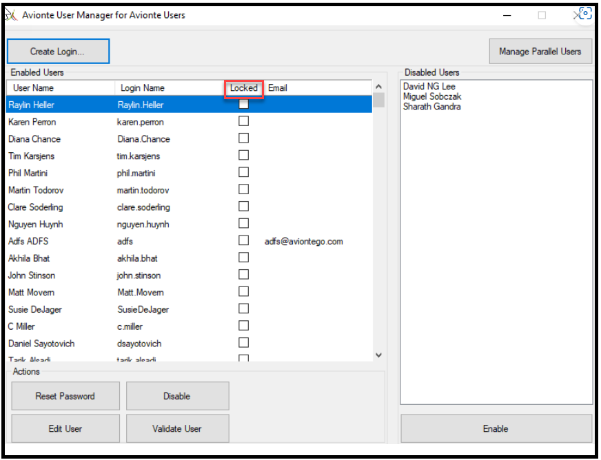Viewport: 601px width, 460px height.
Task: Select the Martin Todorov user row
Action: [189, 190]
